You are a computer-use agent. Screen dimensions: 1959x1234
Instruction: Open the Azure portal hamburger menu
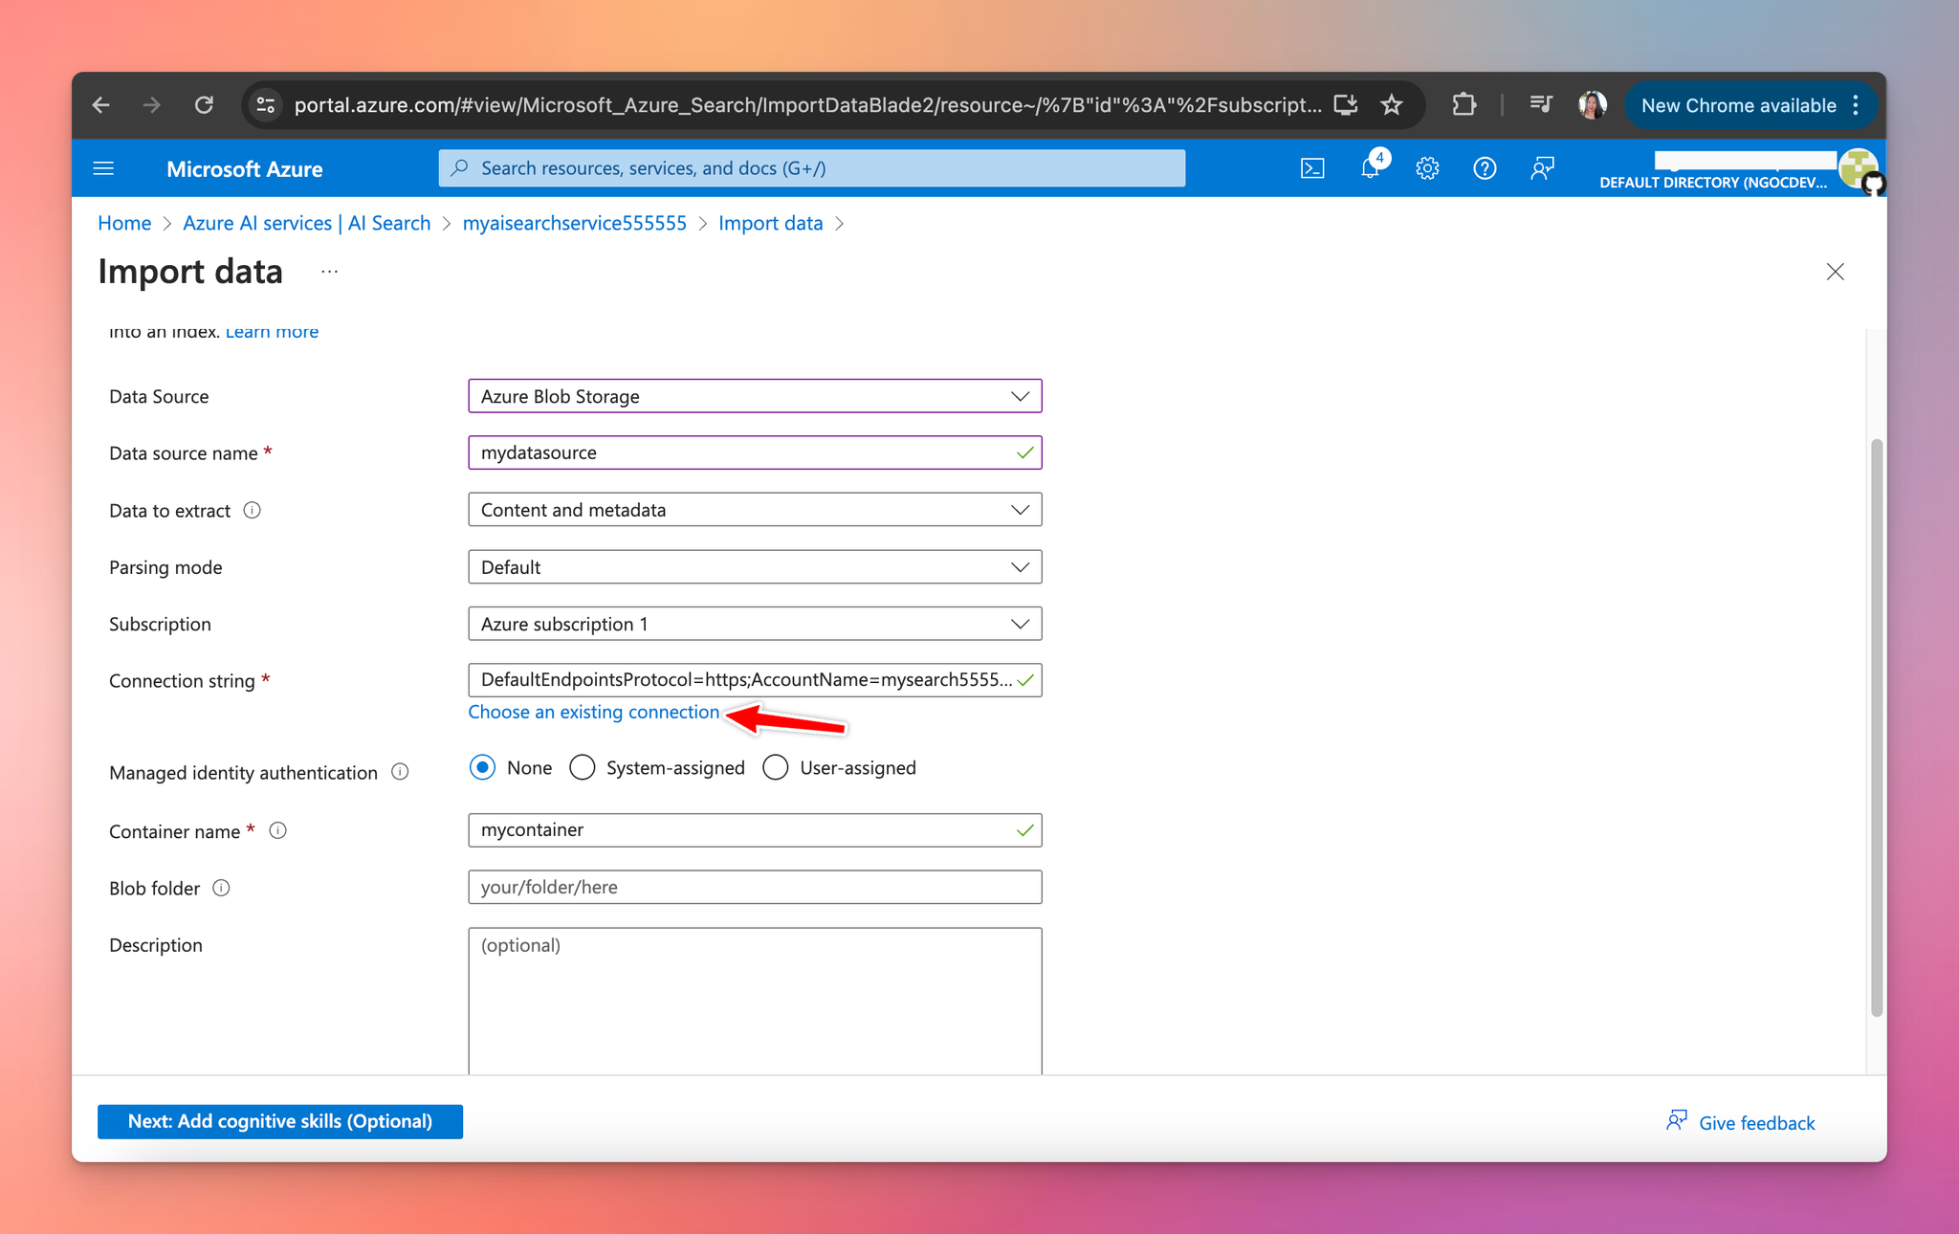click(103, 168)
